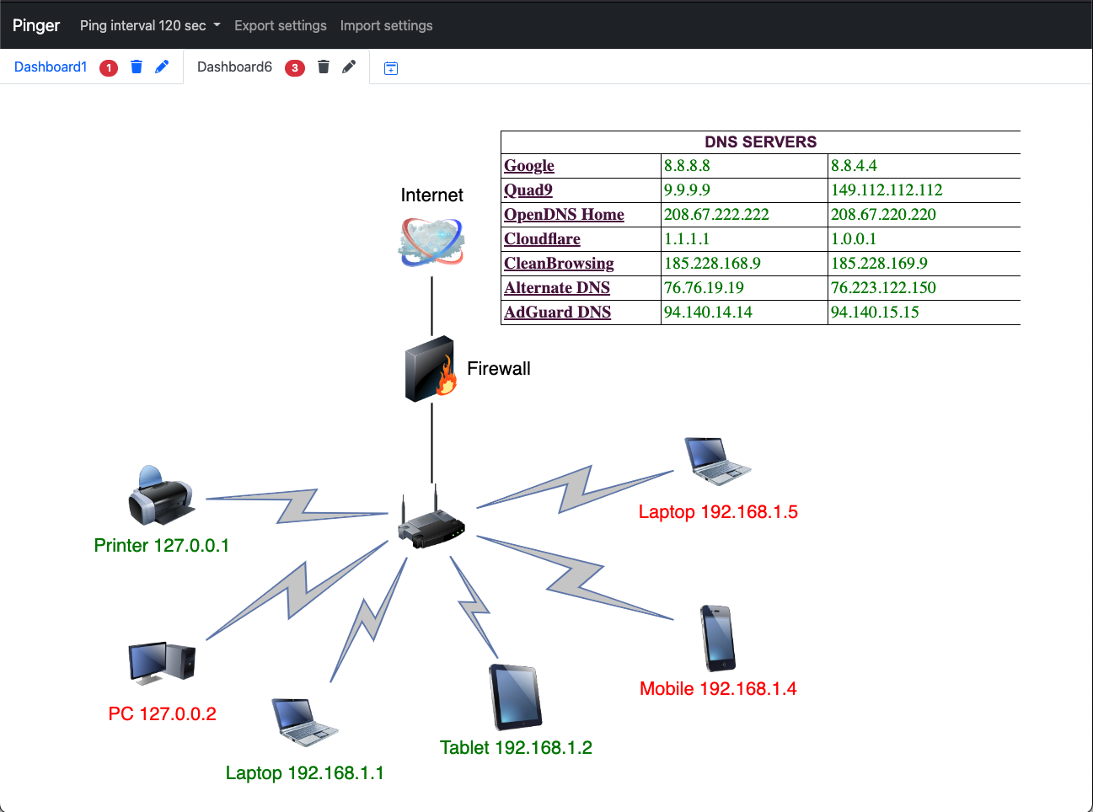Click the Pinger brand title
Image resolution: width=1093 pixels, height=812 pixels.
36,25
